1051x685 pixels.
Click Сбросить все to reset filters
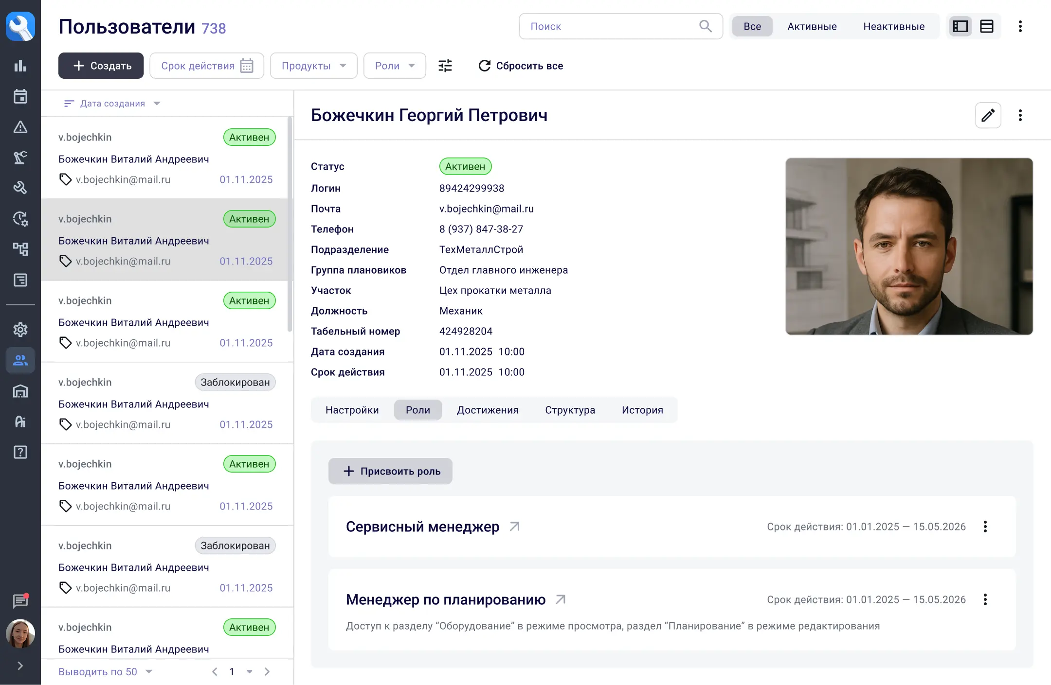(521, 66)
